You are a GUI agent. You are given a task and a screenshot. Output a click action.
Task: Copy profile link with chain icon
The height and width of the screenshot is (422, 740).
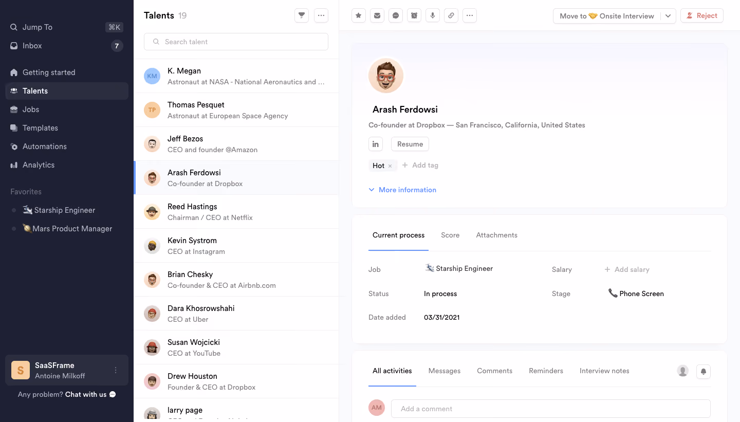(x=451, y=15)
